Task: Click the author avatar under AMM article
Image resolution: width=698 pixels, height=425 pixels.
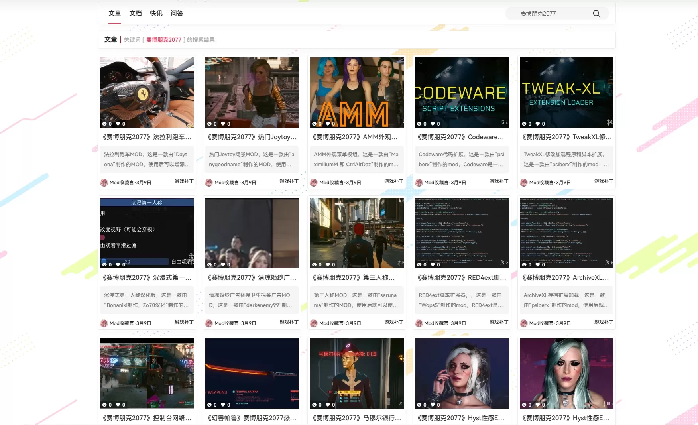Action: (x=314, y=183)
